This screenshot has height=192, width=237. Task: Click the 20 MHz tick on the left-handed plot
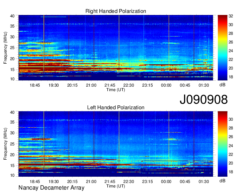[12, 155]
